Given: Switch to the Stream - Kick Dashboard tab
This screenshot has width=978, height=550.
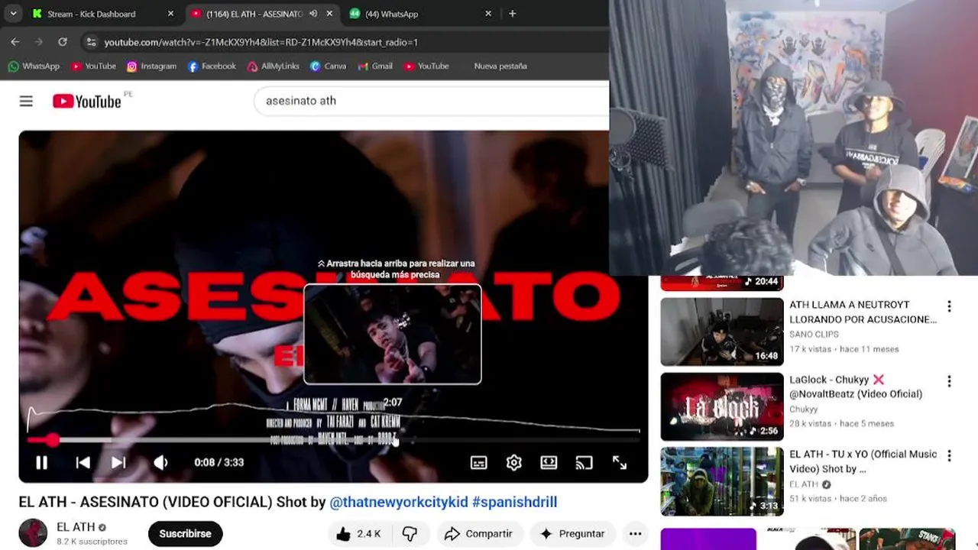Looking at the screenshot, I should click(92, 14).
